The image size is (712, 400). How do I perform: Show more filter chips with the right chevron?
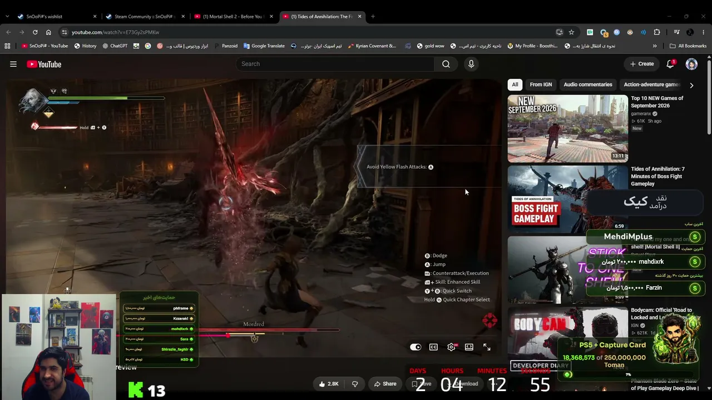pyautogui.click(x=691, y=85)
